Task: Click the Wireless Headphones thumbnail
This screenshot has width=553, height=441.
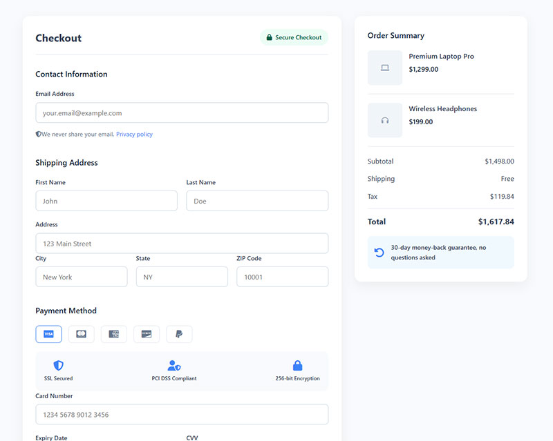Action: [385, 120]
